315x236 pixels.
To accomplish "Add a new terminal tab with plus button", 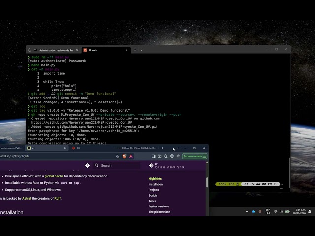I will pyautogui.click(x=135, y=50).
